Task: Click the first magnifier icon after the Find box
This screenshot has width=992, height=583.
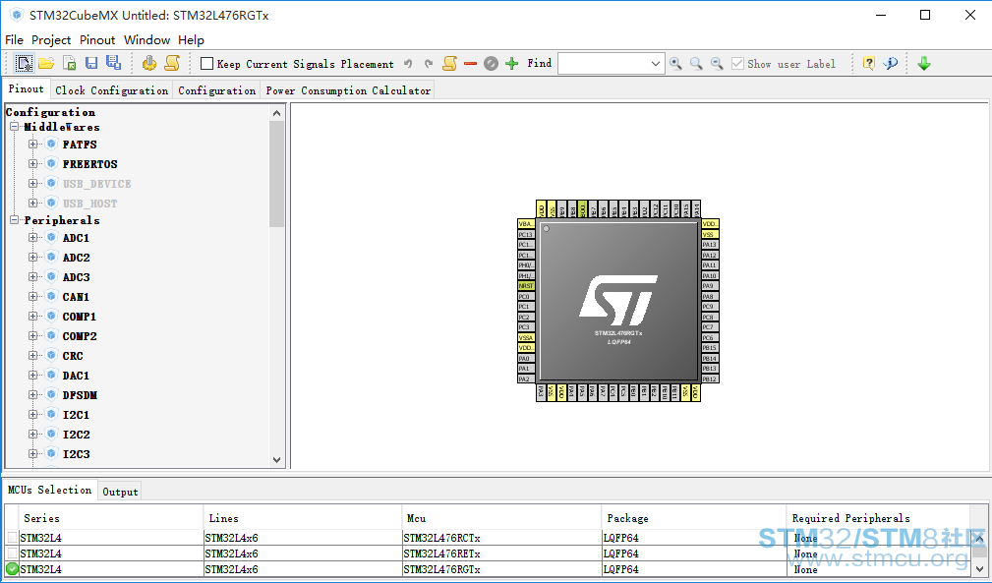Action: (x=675, y=63)
